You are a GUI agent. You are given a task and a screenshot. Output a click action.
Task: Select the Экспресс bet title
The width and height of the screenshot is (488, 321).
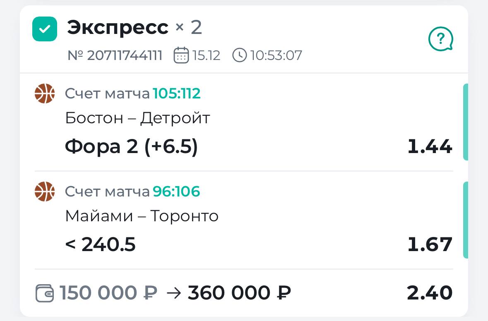[118, 28]
